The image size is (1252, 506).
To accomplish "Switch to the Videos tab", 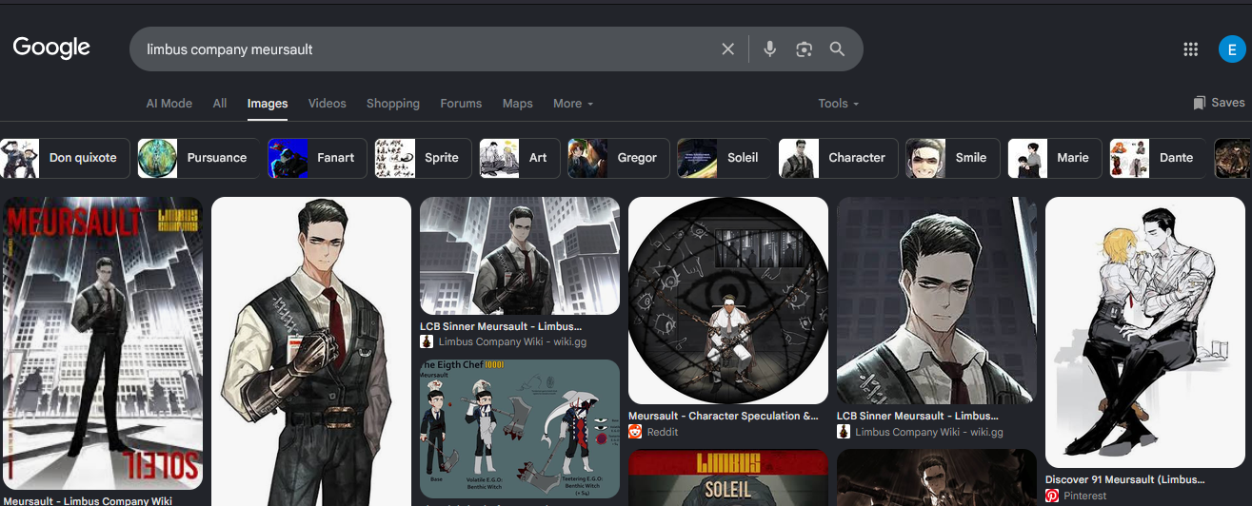I will pos(328,103).
